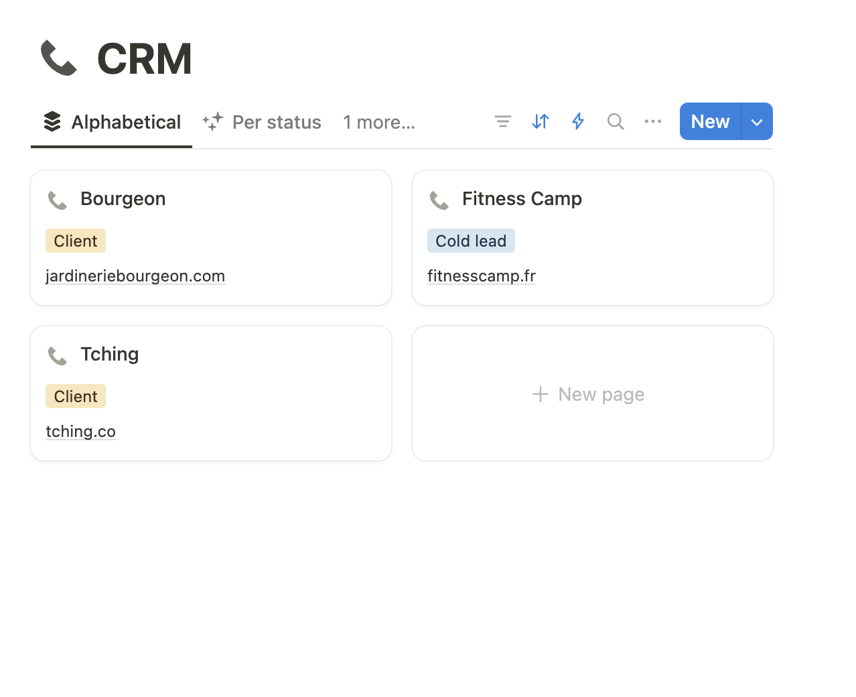Open the jardineriebourgeon.com link
Viewport: 856px width, 697px height.
[135, 276]
